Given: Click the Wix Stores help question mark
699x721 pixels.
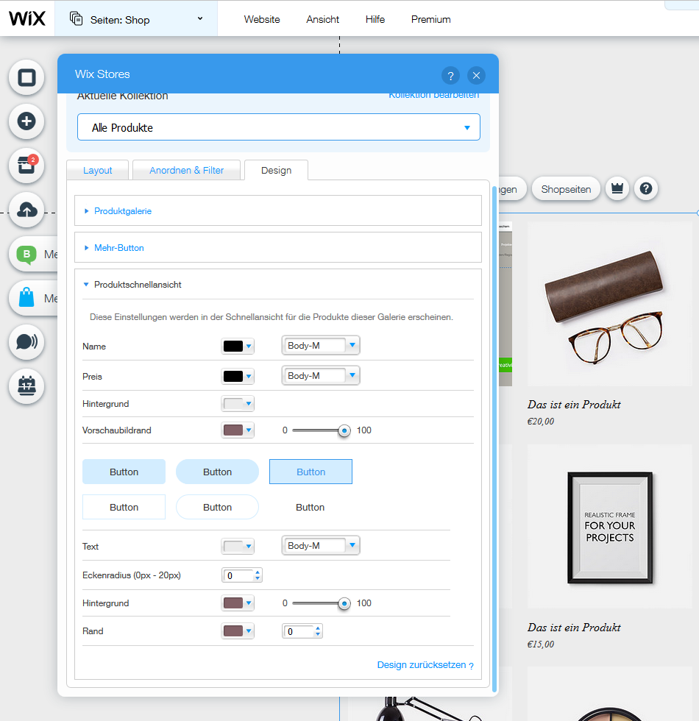Looking at the screenshot, I should pyautogui.click(x=450, y=75).
